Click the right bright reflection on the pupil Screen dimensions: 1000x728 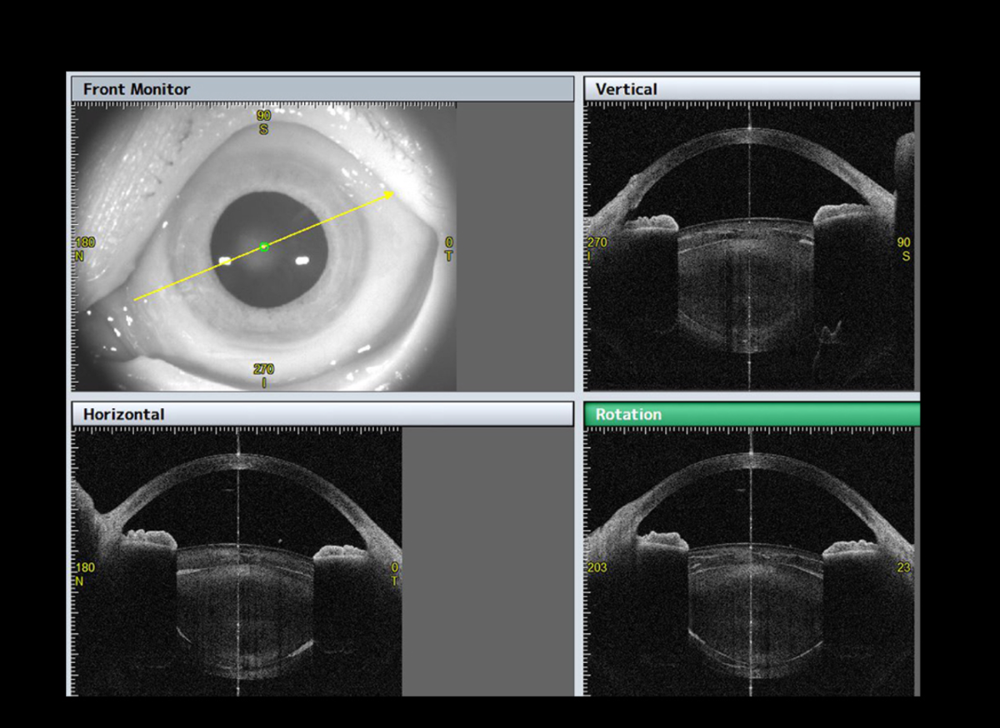tap(302, 260)
